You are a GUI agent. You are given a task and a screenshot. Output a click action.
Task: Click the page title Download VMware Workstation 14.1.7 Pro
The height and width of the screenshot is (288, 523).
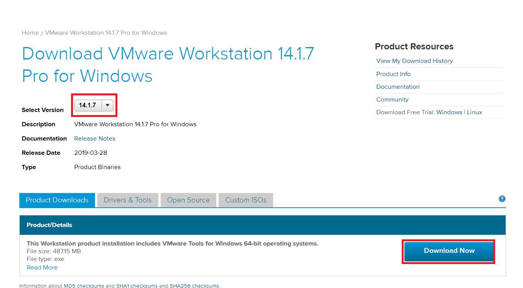point(168,64)
